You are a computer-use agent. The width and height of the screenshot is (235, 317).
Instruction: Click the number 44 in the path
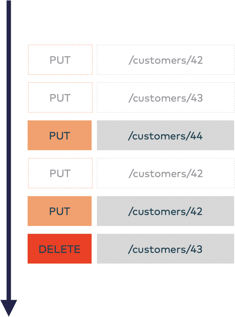click(x=196, y=136)
